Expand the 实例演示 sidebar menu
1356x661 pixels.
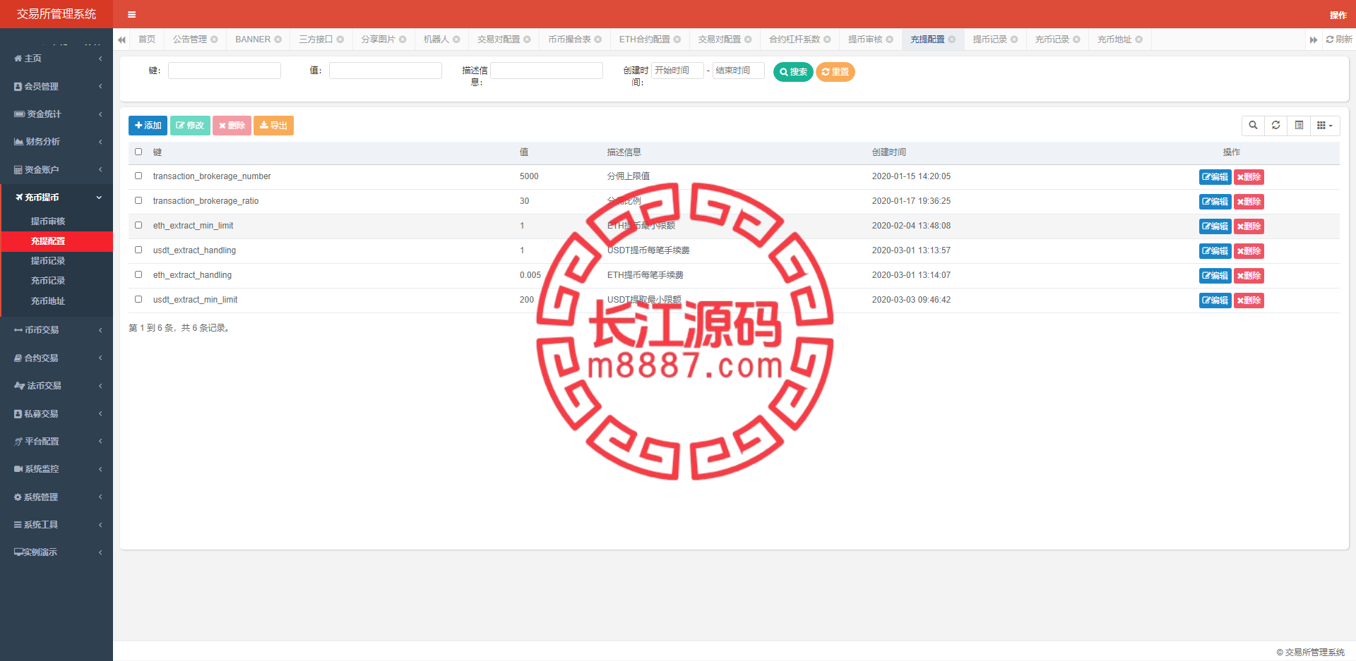click(x=56, y=552)
